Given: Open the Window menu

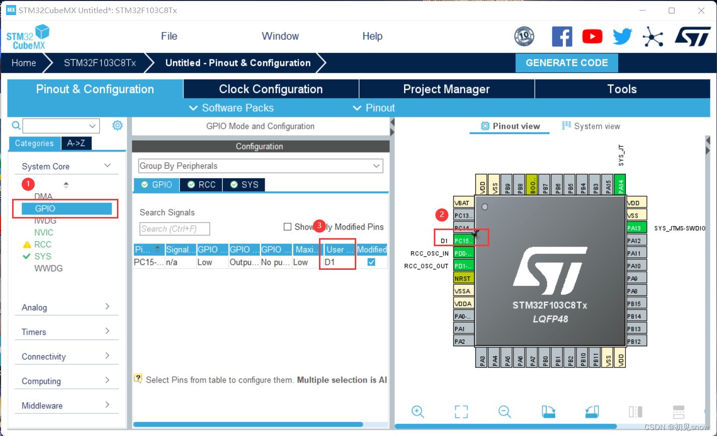Looking at the screenshot, I should [x=280, y=36].
